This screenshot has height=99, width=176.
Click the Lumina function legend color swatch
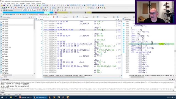(x=49, y=15)
